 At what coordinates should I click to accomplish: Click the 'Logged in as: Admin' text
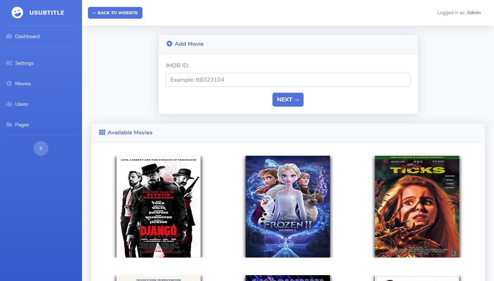click(x=459, y=13)
